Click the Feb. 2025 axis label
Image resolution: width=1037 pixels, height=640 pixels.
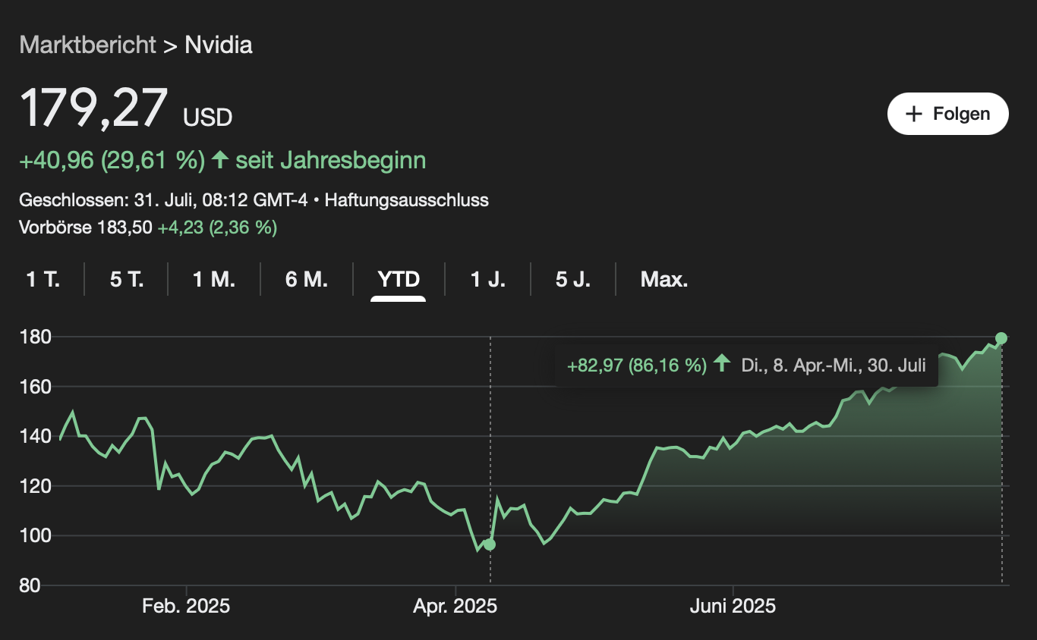[x=186, y=607]
